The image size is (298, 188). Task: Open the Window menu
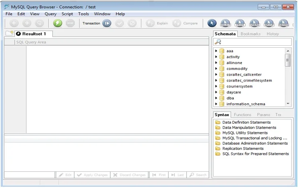tap(102, 14)
